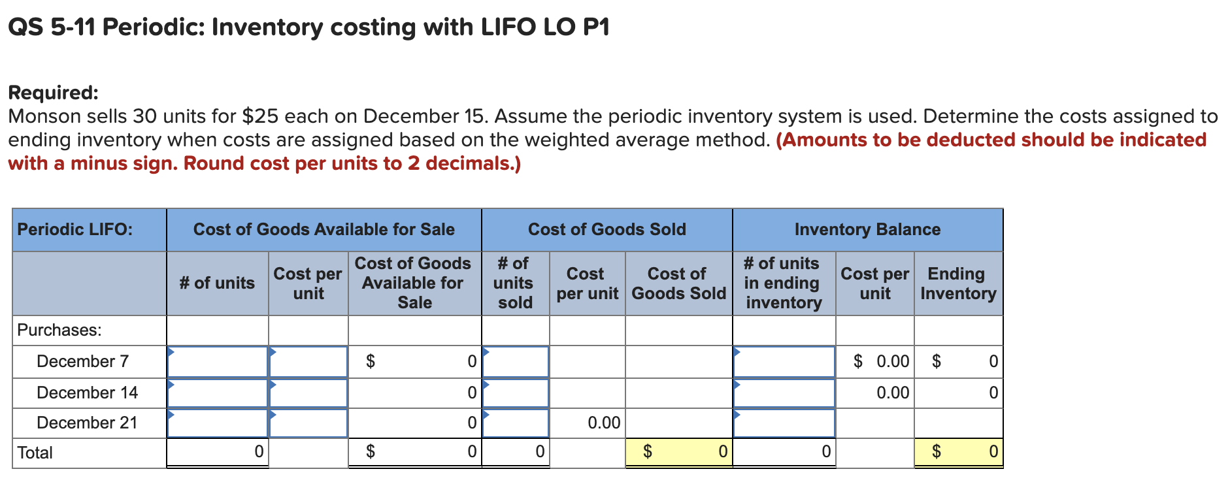Viewport: 1230px width, 499px height.
Task: Click the blue flag on December 7 units sold cell
Action: click(x=485, y=351)
